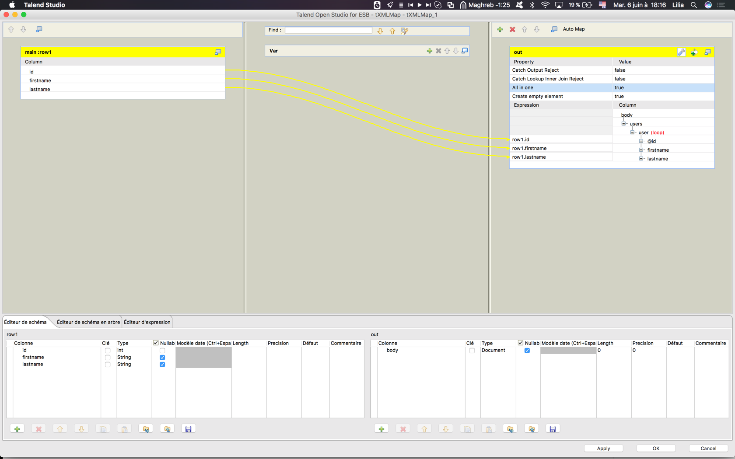
Task: Save out schema with floppy icon
Action: tap(553, 429)
